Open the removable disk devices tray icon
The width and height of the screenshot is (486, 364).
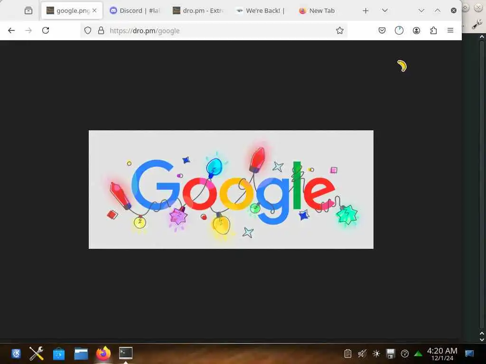pos(391,353)
